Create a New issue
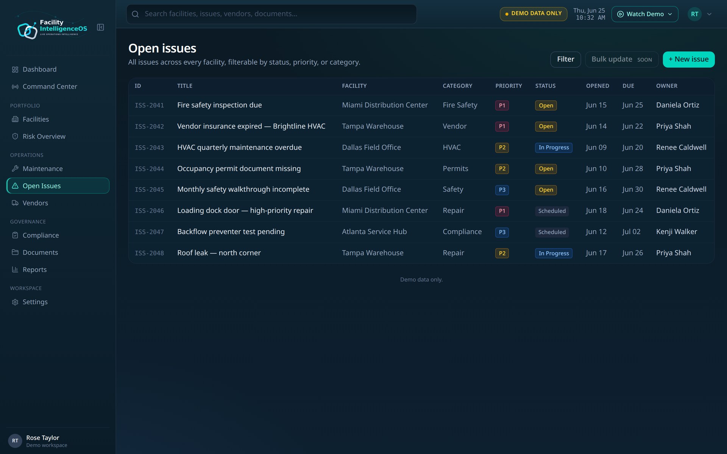Viewport: 727px width, 454px height. (x=688, y=59)
